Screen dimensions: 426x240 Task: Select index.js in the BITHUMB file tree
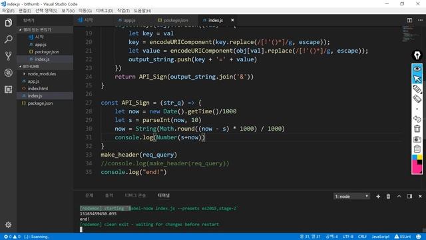point(45,96)
